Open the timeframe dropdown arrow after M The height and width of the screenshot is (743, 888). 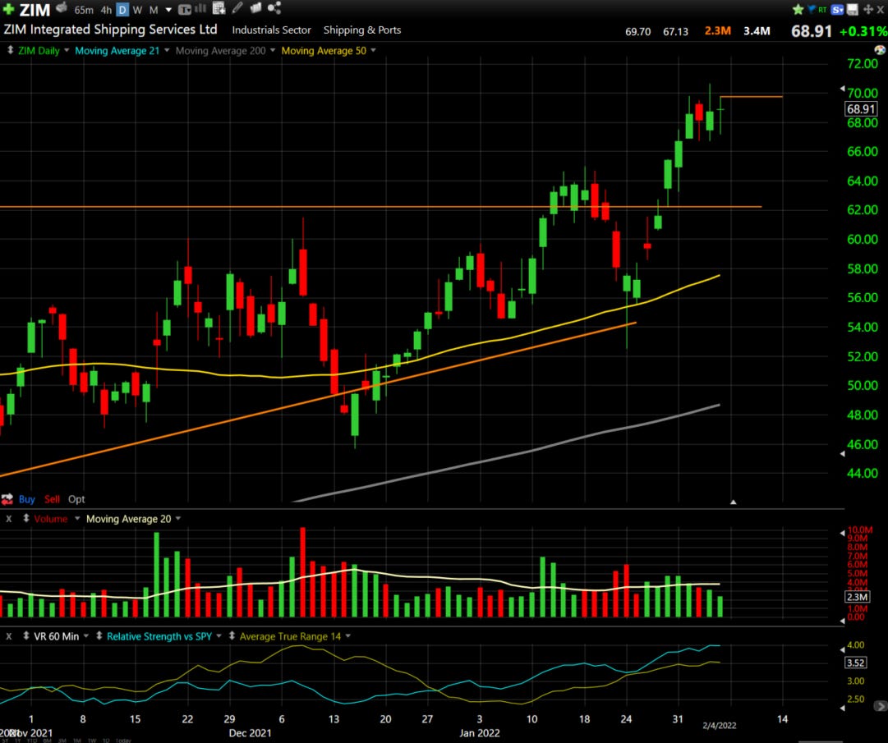coord(168,10)
